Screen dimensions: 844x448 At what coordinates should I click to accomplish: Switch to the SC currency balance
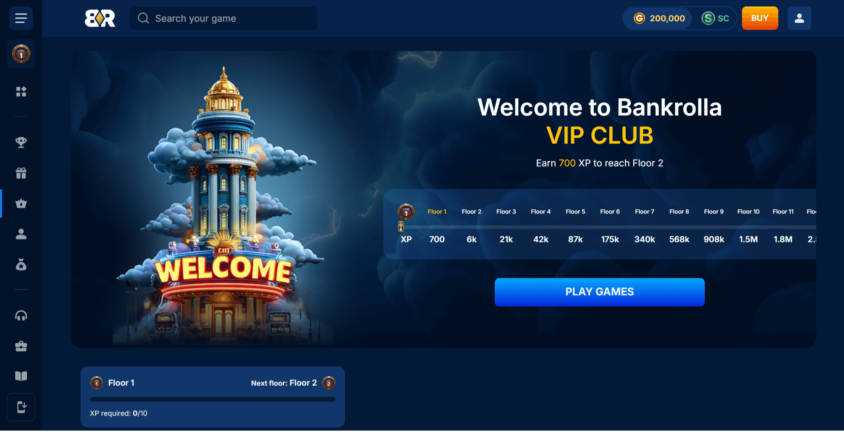(715, 18)
